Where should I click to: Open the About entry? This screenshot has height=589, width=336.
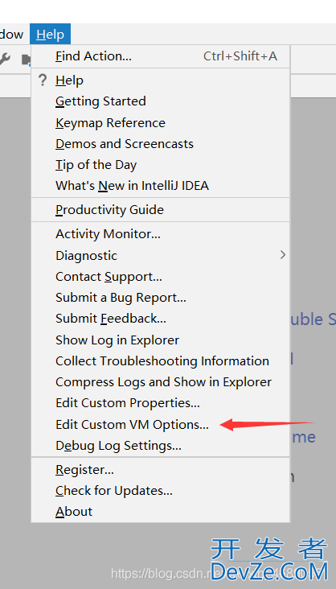(x=160, y=512)
